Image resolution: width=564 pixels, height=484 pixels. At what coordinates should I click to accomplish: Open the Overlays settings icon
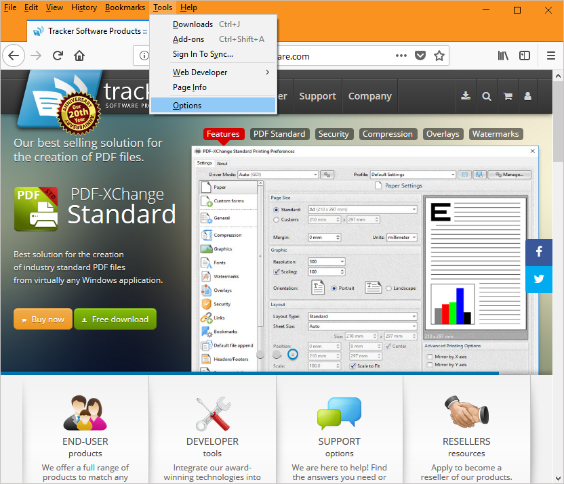coord(205,291)
